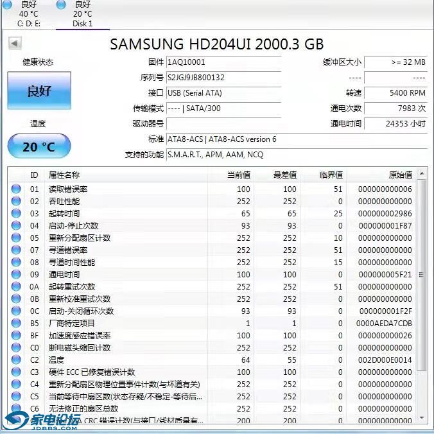The height and width of the screenshot is (434, 434).
Task: Click the status icon for 启动-关闭循环次数 row
Action: pos(16,311)
